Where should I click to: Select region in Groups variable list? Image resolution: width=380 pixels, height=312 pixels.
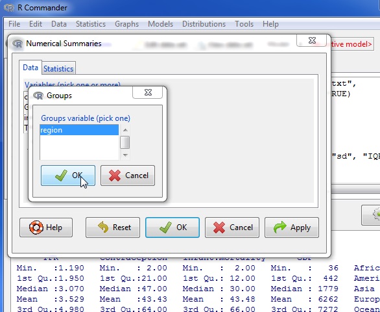[x=79, y=130]
